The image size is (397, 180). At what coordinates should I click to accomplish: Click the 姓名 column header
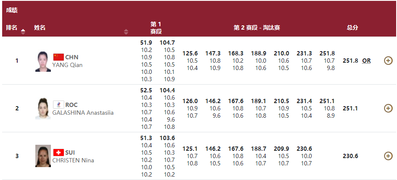coord(40,27)
